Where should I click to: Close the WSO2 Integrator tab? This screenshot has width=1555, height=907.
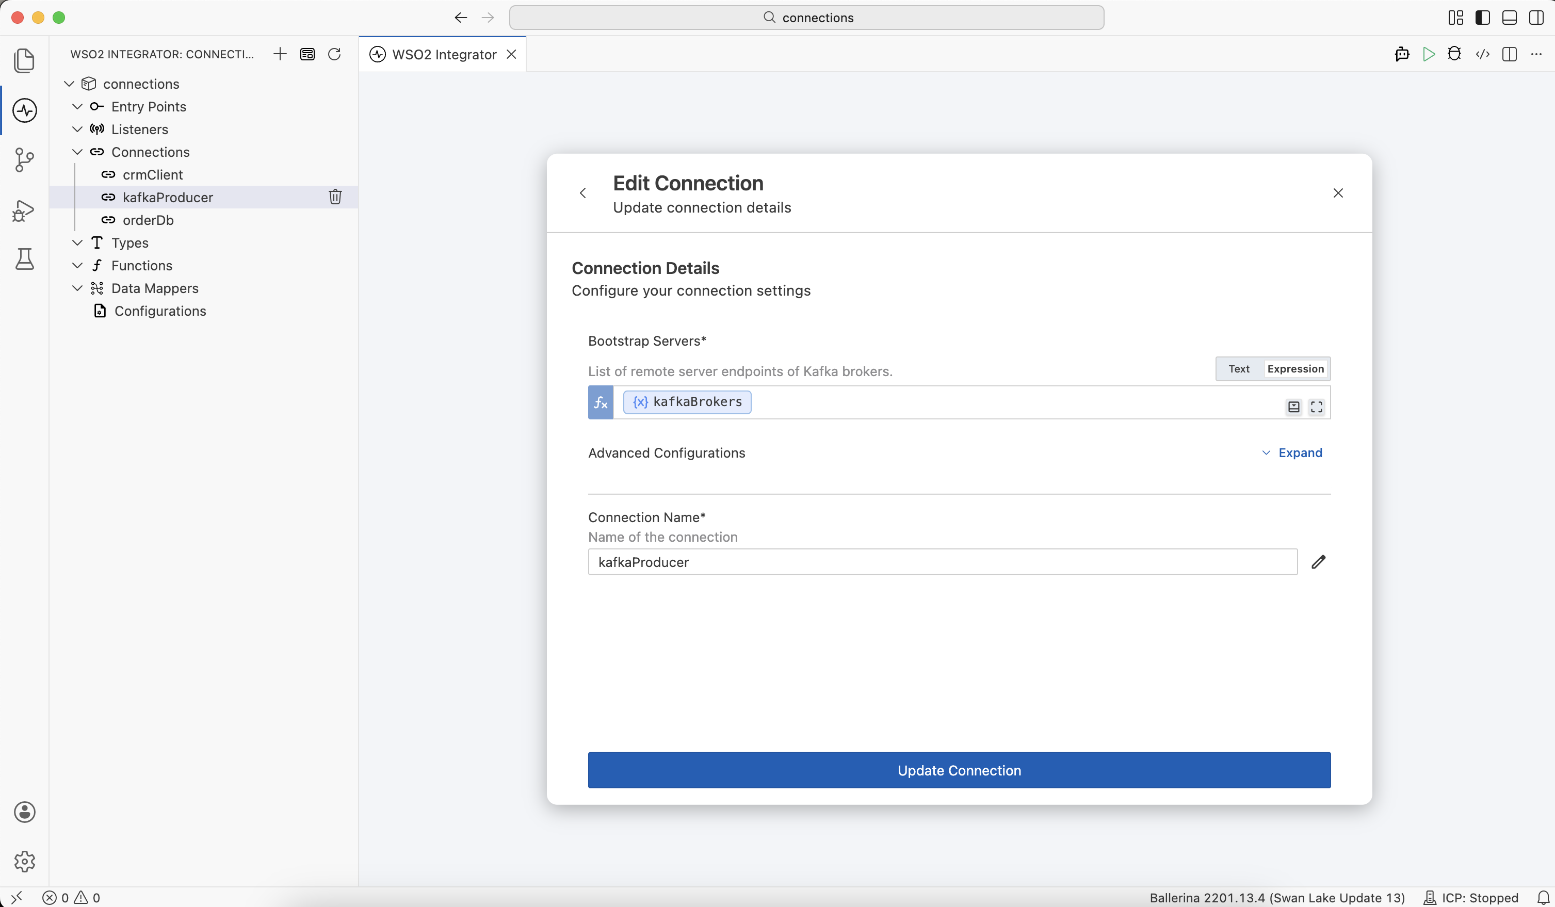(512, 54)
